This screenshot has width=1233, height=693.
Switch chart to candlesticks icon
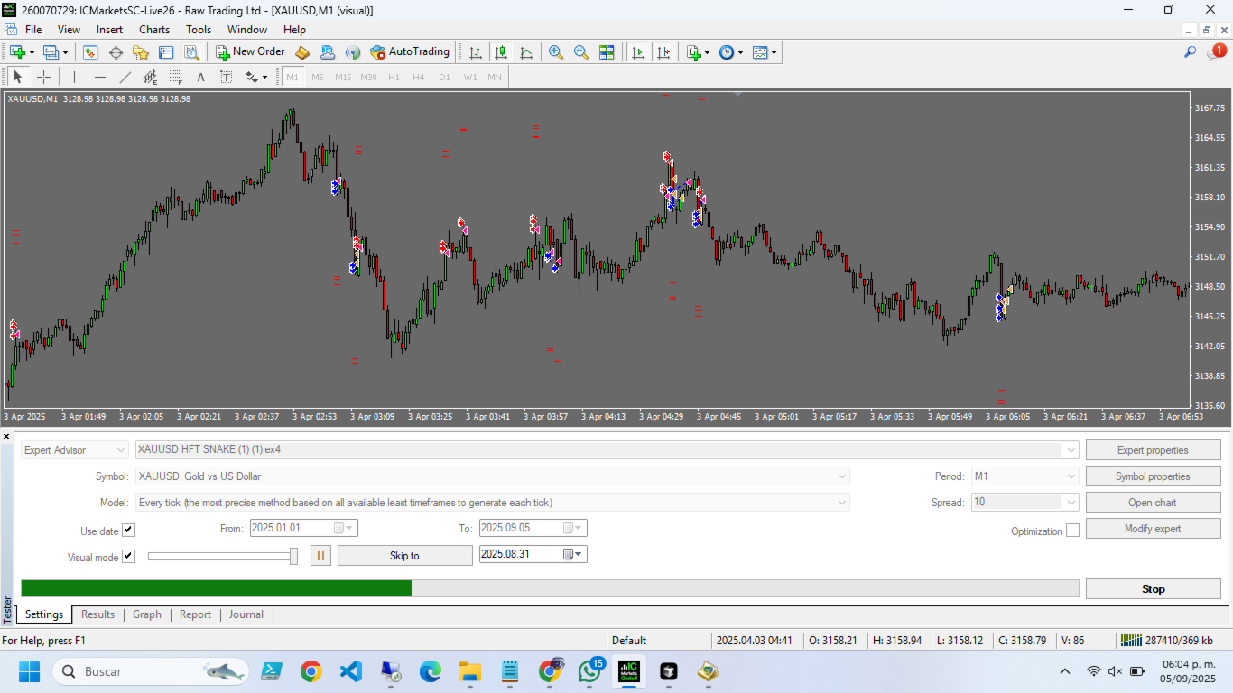(x=501, y=52)
